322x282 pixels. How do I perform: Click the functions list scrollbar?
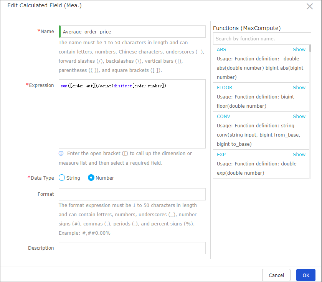coord(310,48)
